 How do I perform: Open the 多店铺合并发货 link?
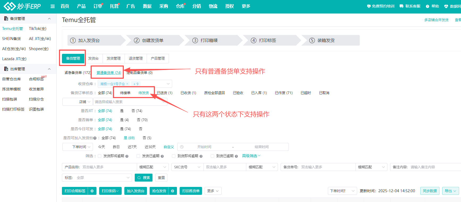click(x=436, y=20)
